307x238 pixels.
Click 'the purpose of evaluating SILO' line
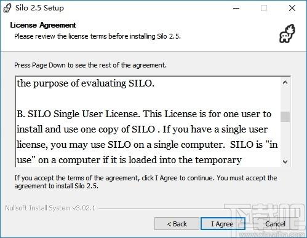tap(86, 83)
